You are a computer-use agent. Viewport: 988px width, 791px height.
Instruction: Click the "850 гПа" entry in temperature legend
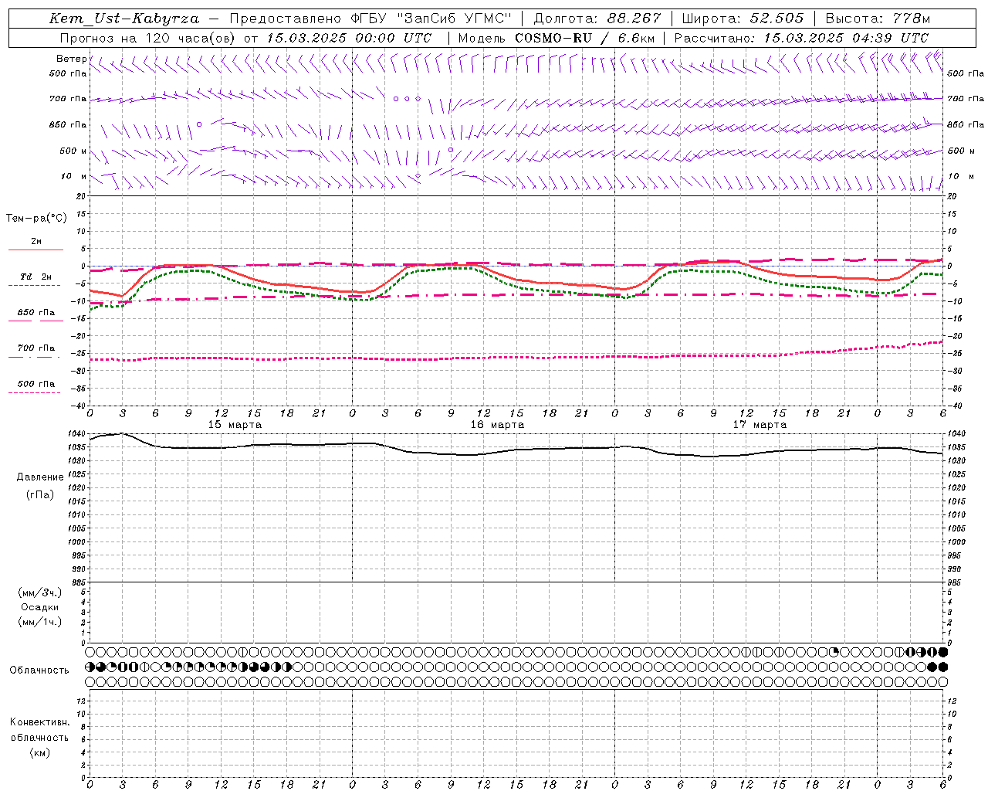[x=36, y=313]
